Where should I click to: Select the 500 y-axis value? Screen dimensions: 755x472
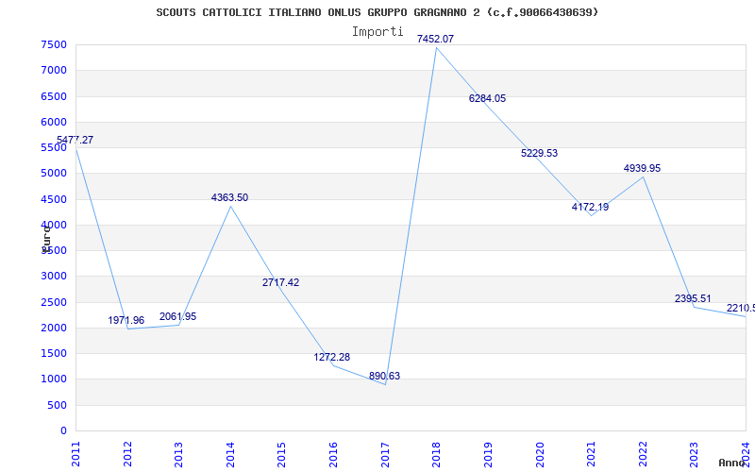pyautogui.click(x=58, y=406)
